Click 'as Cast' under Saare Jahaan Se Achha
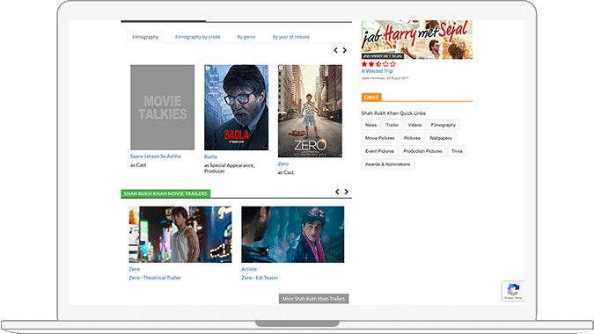 [138, 165]
